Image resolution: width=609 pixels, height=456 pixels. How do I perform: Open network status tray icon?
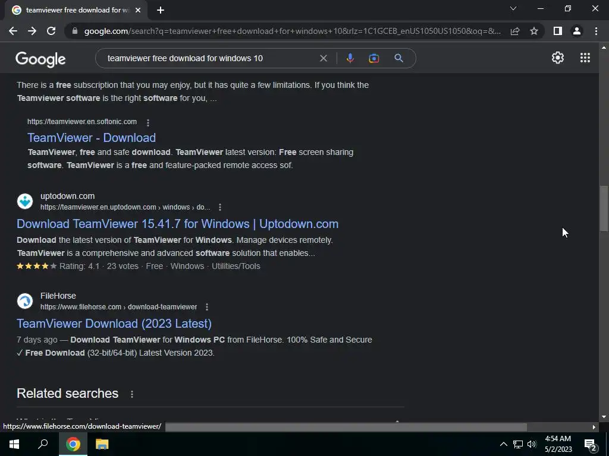[518, 444]
